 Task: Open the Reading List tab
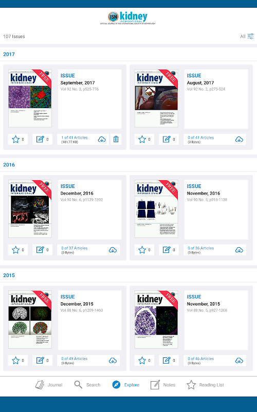[205, 385]
